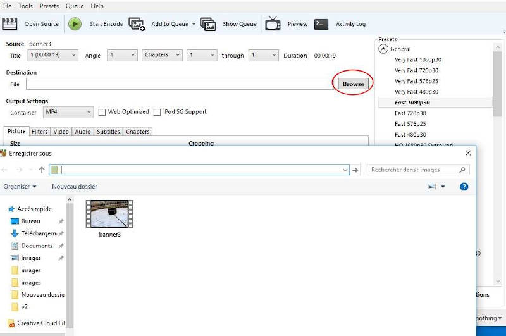Open the Presets menu
The width and height of the screenshot is (506, 336).
point(49,6)
